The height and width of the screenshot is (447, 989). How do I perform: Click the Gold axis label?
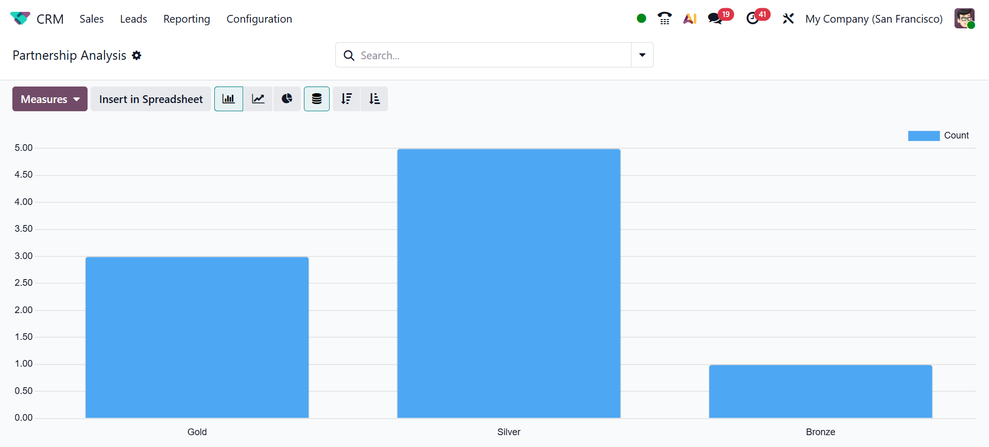coord(197,432)
